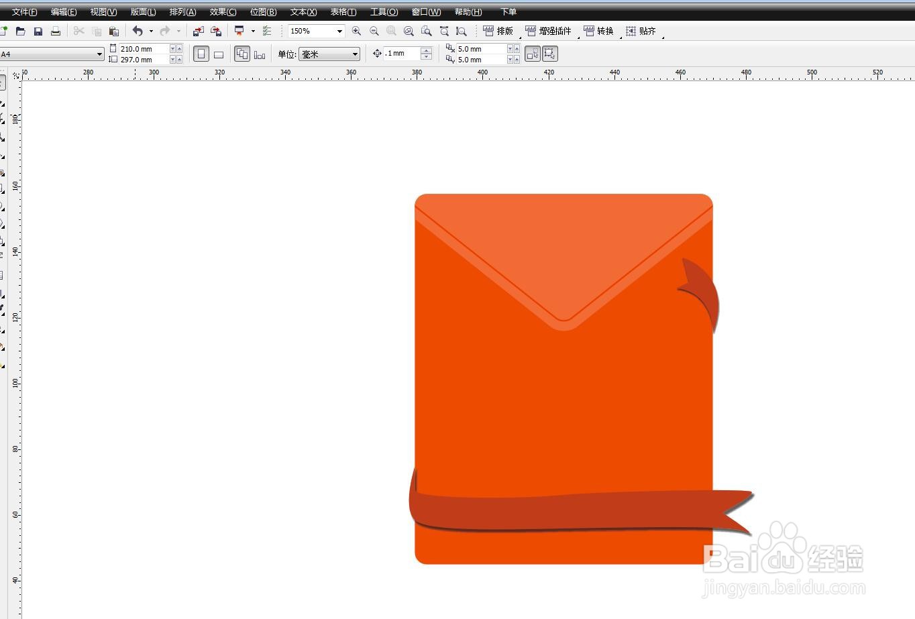
Task: Click the 贴齐 toolbar button
Action: [x=641, y=32]
